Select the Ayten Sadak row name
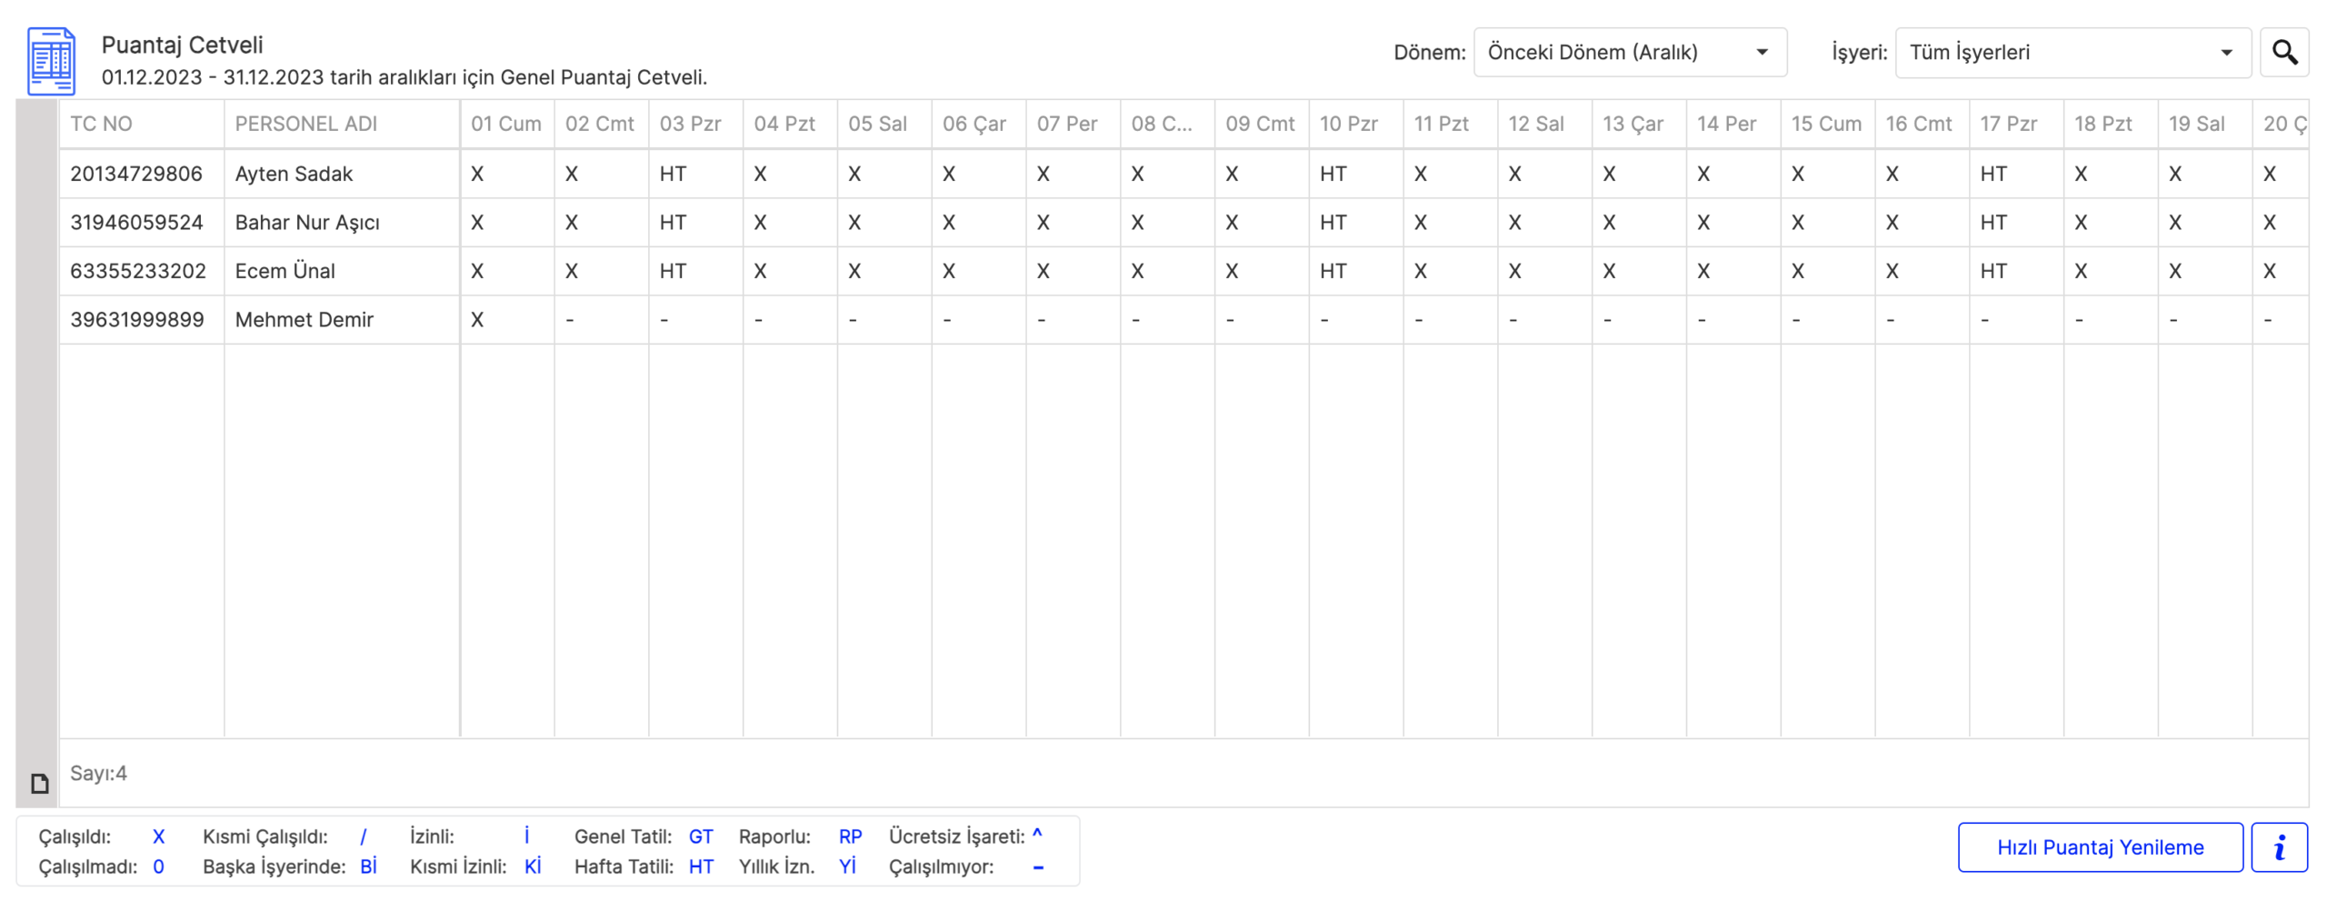Screen dimensions: 2327x901 tap(294, 174)
